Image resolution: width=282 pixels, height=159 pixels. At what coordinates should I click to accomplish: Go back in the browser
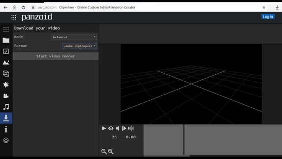(6, 8)
